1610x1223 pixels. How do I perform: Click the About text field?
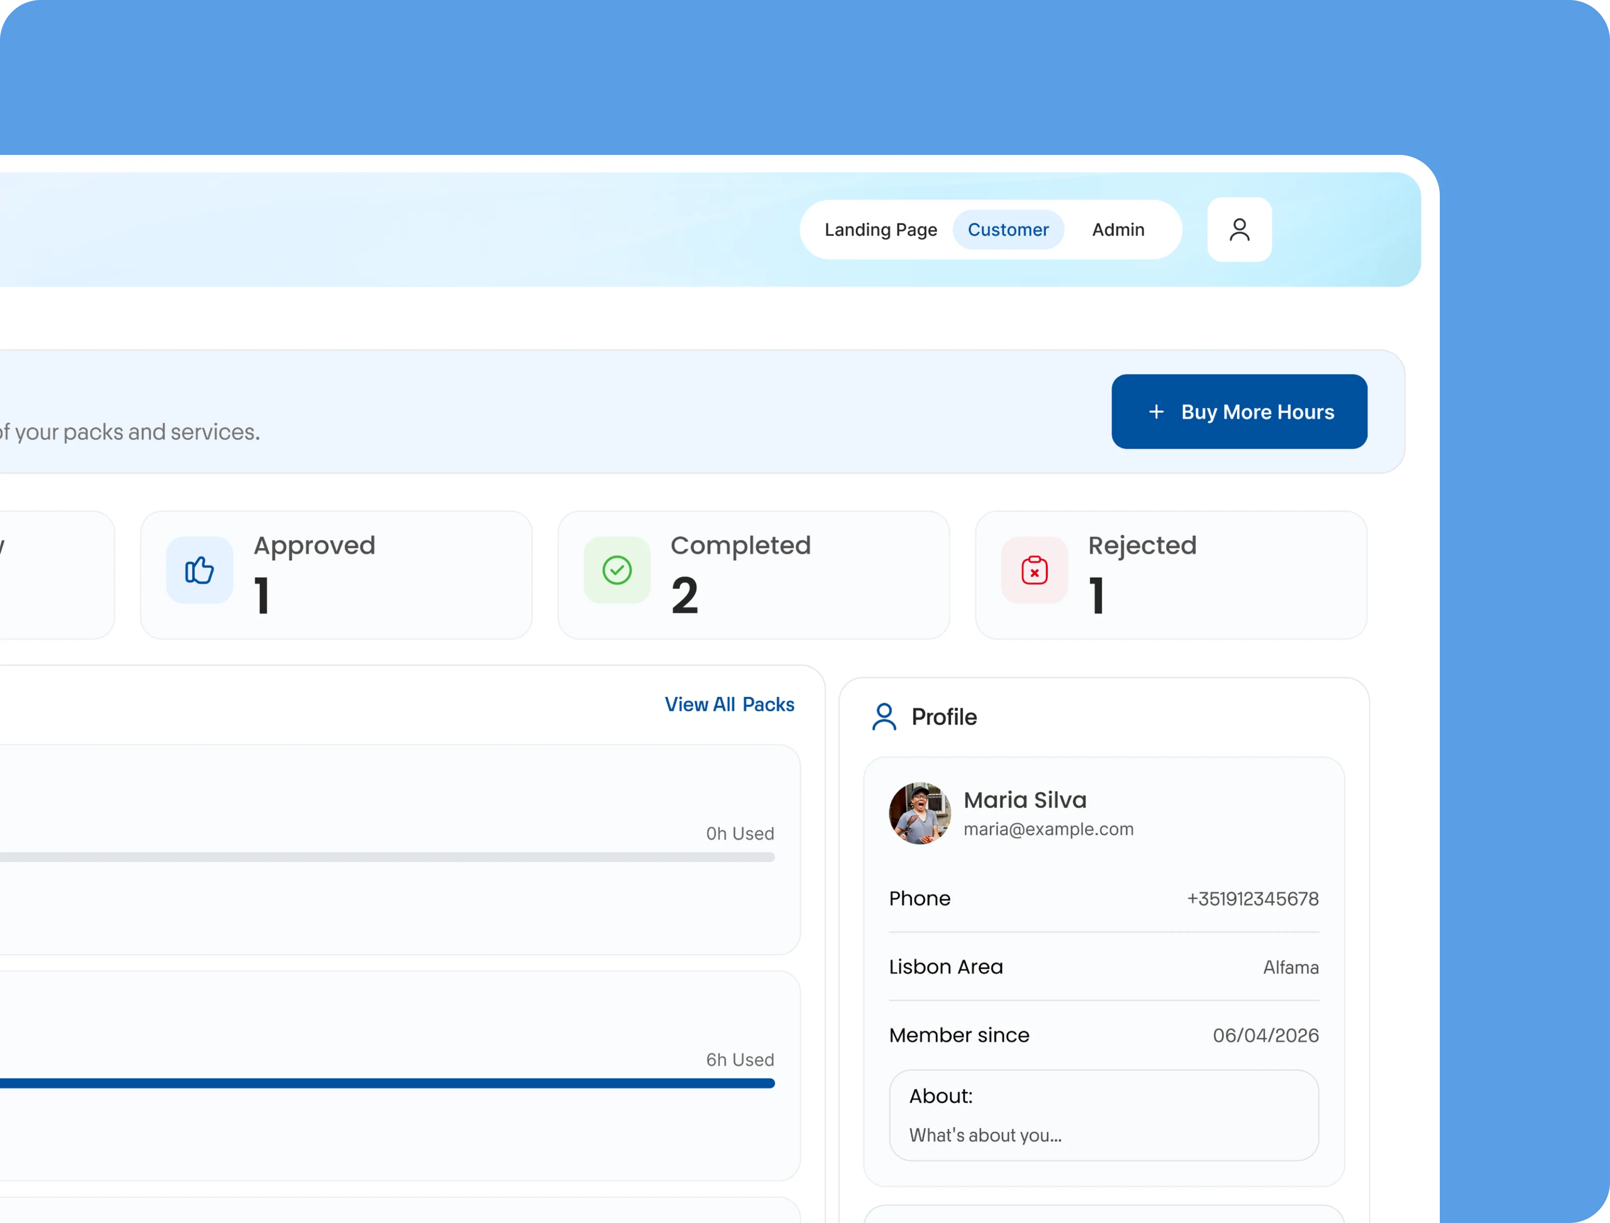pyautogui.click(x=1104, y=1114)
